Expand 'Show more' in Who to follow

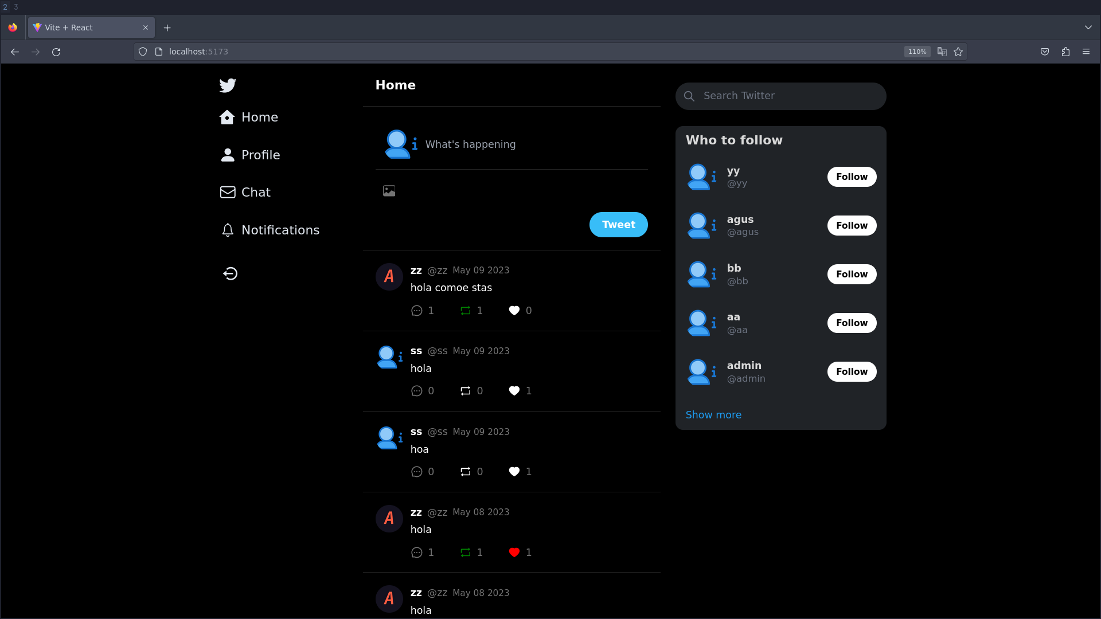tap(713, 414)
